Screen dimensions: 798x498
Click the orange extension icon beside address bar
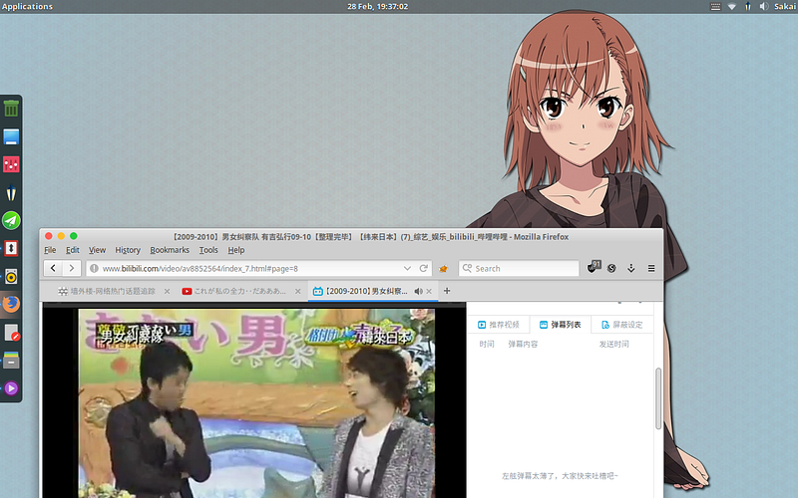(443, 268)
